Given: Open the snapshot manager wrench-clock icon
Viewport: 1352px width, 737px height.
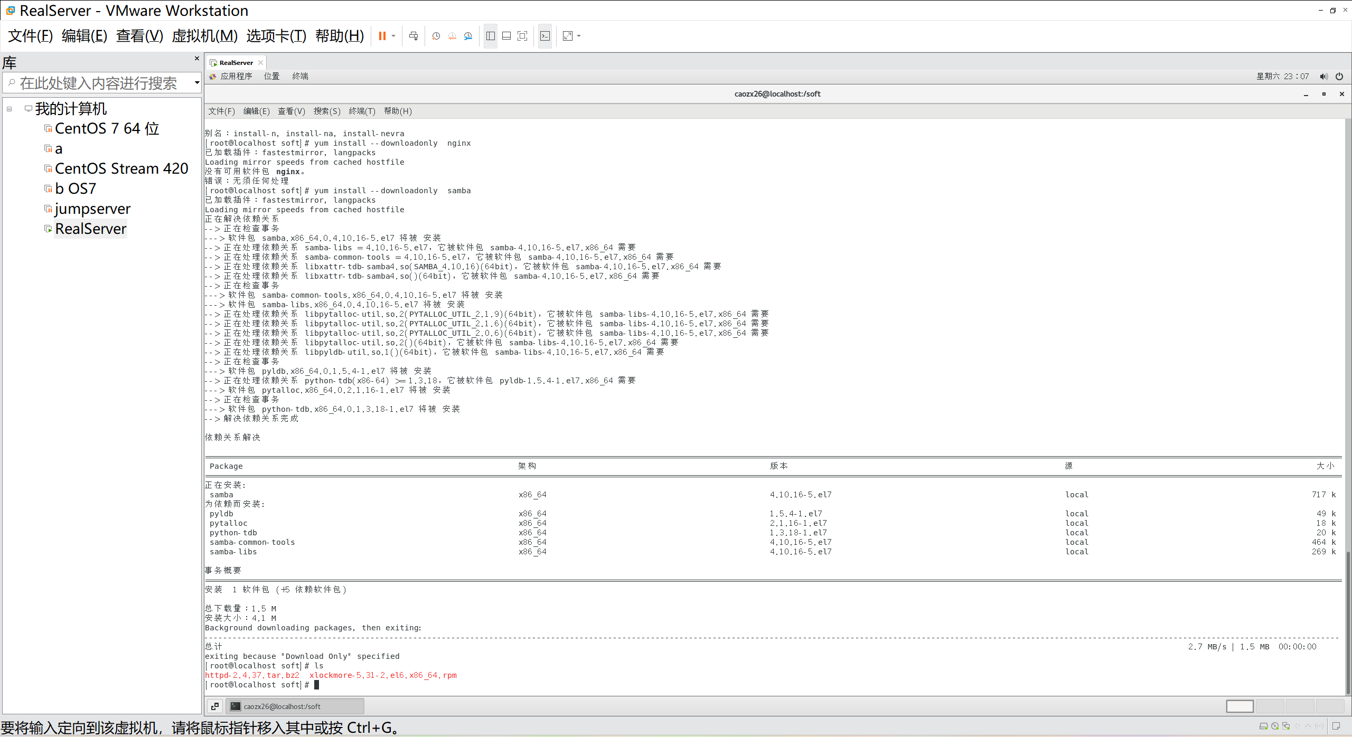Looking at the screenshot, I should (468, 36).
